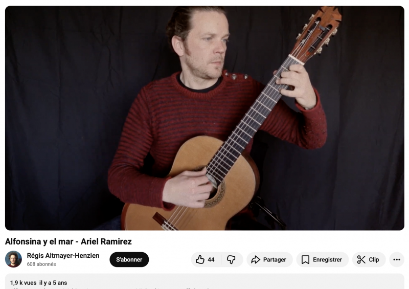Click the thumbs-down dislike icon
The width and height of the screenshot is (409, 289).
(x=231, y=259)
